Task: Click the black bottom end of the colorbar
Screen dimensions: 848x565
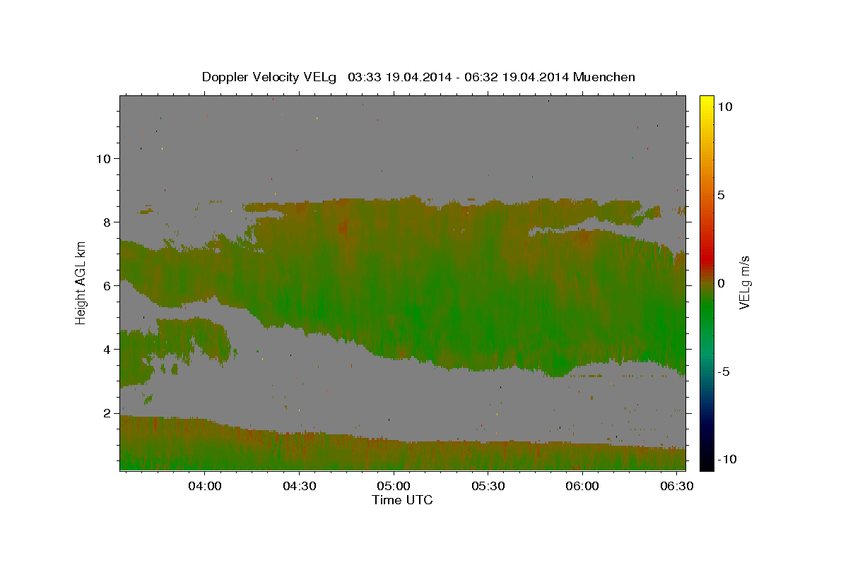Action: tap(706, 465)
